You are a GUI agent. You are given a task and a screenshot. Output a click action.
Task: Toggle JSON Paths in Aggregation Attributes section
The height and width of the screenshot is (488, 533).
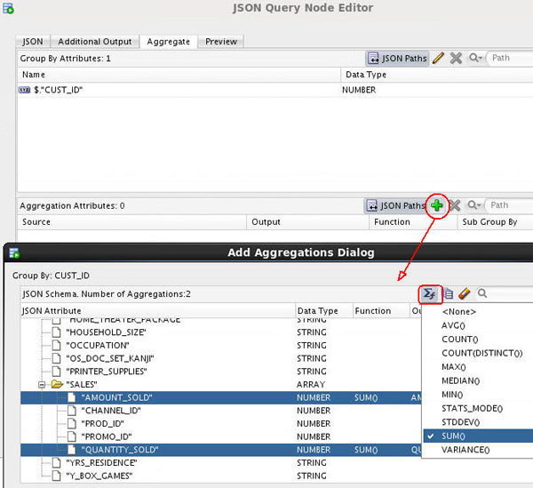pyautogui.click(x=396, y=205)
